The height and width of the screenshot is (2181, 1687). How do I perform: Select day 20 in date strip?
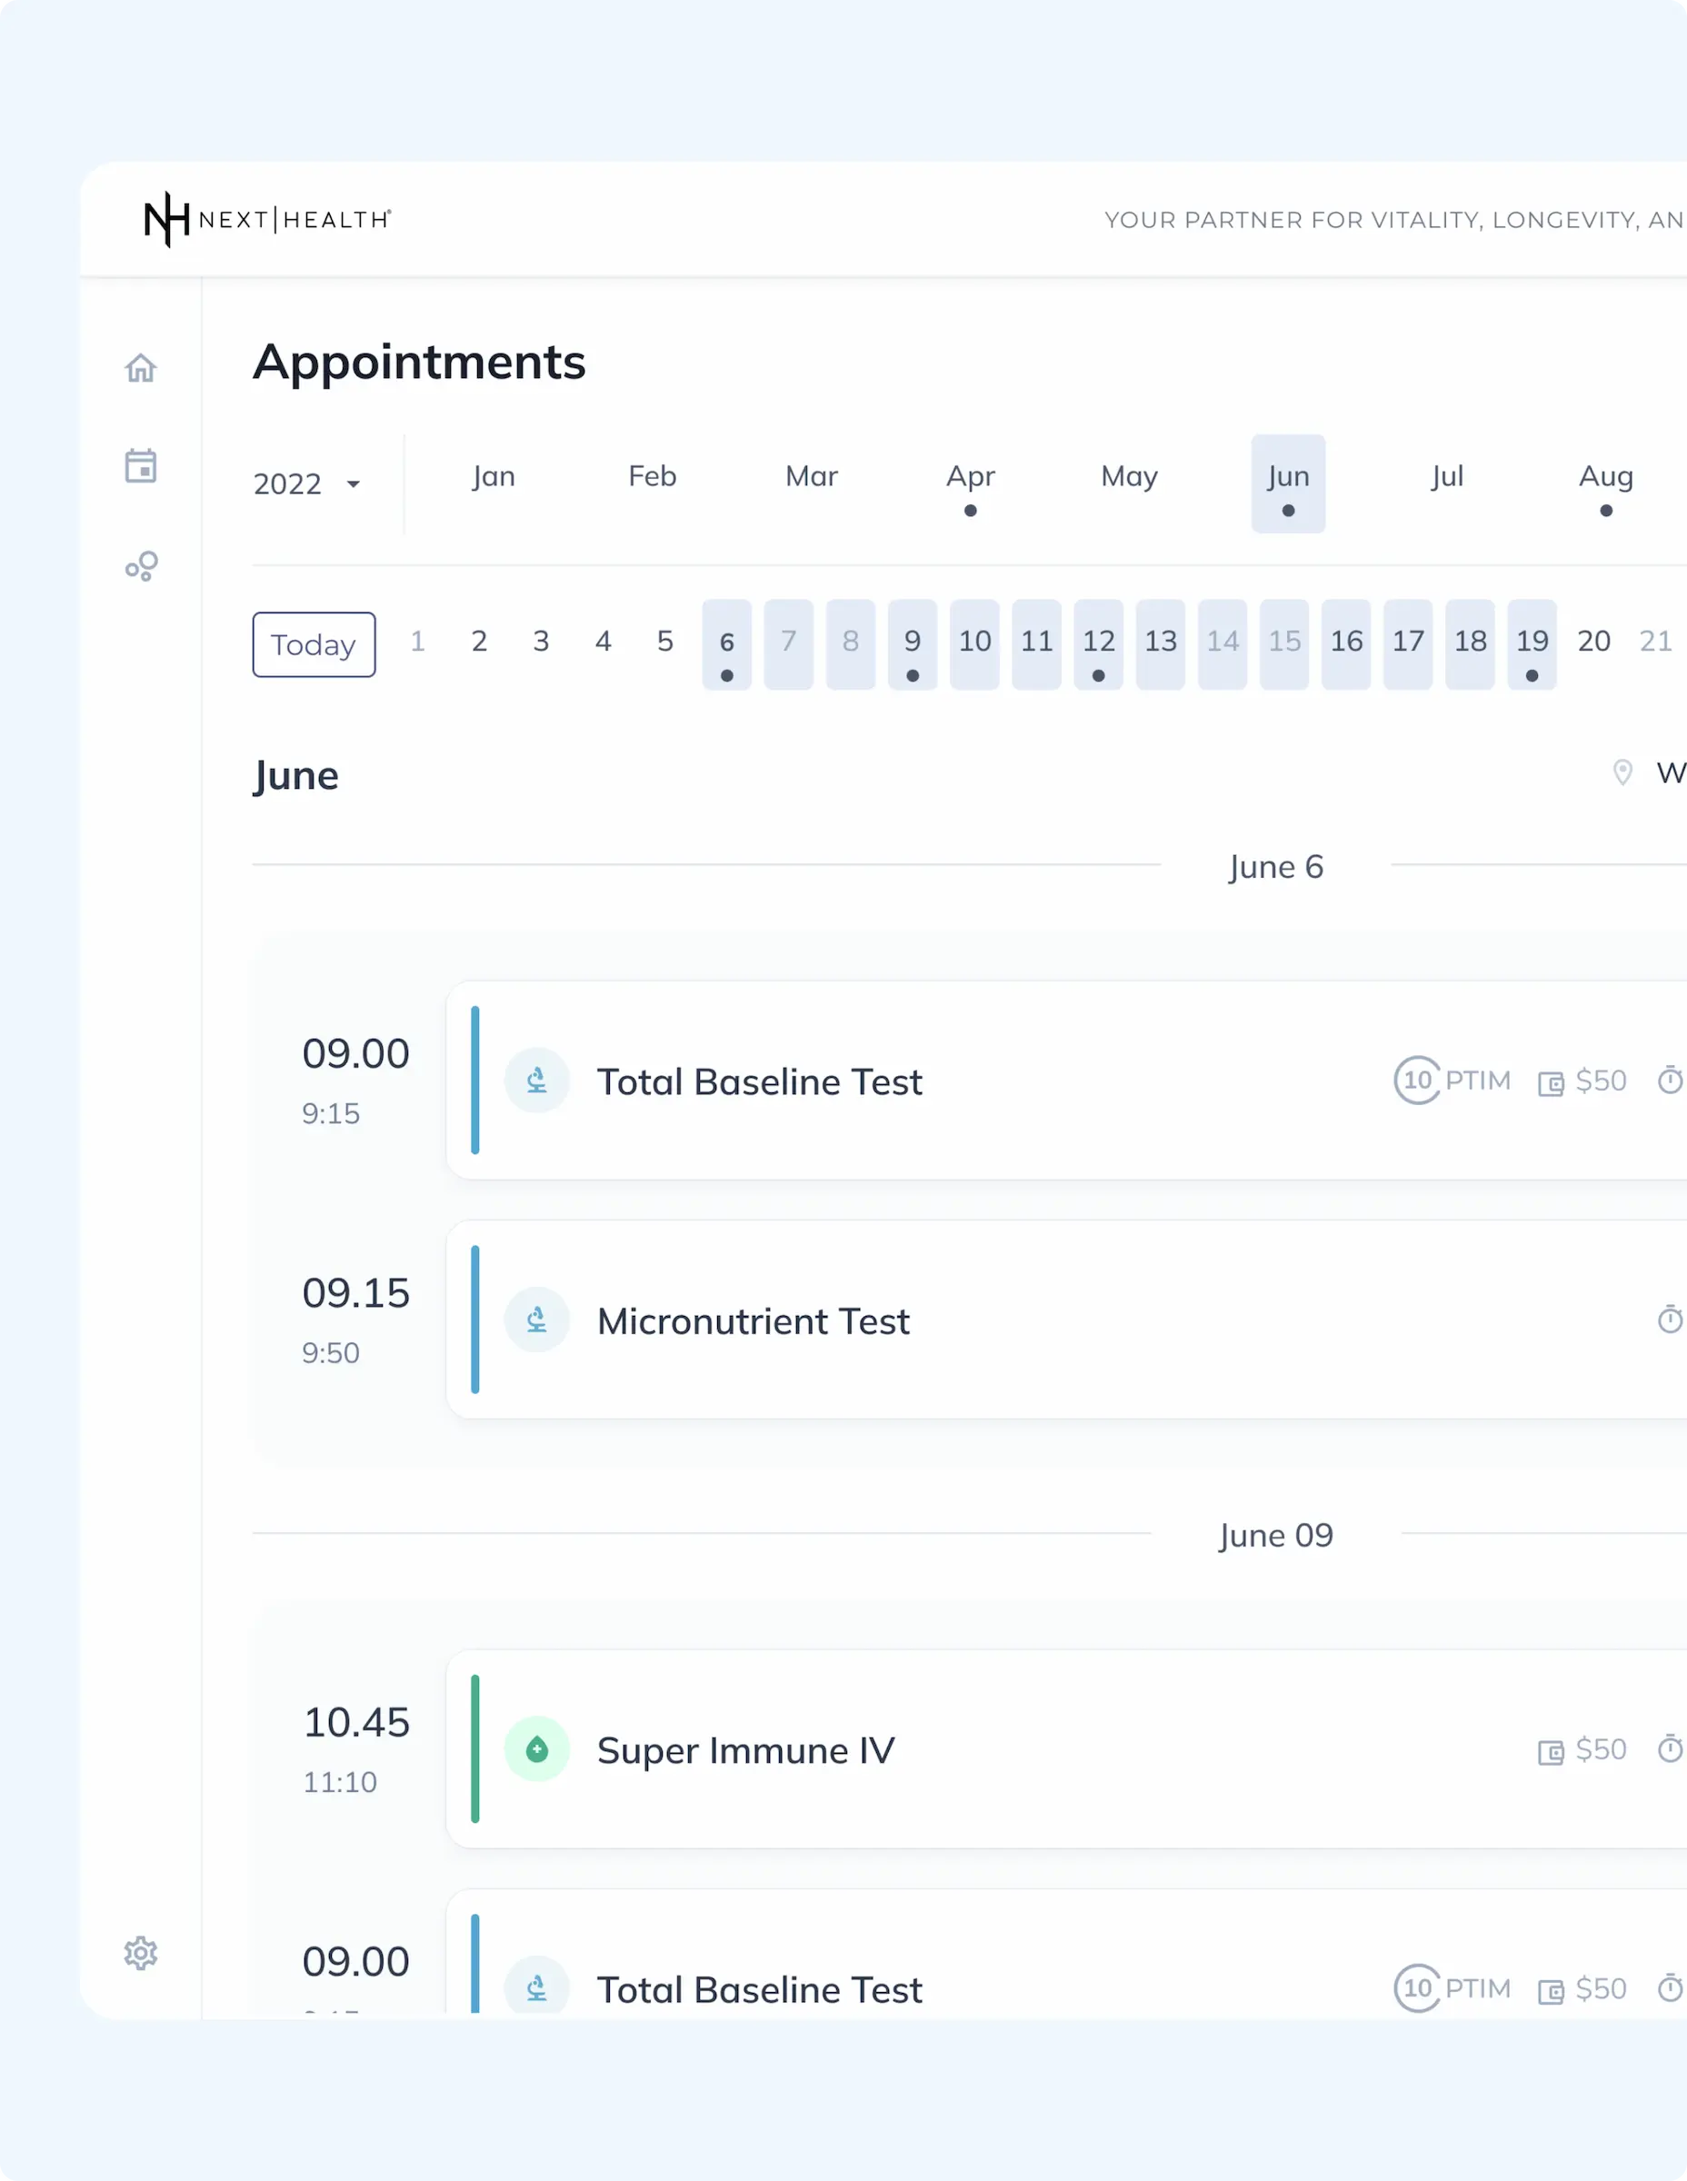click(x=1594, y=641)
